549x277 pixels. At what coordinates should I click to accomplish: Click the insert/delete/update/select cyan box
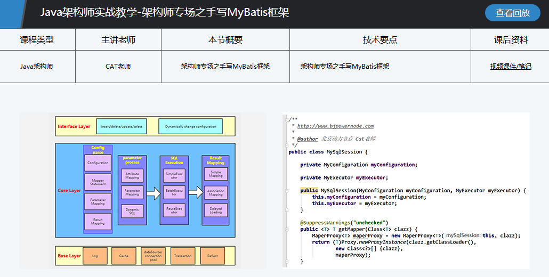(122, 126)
